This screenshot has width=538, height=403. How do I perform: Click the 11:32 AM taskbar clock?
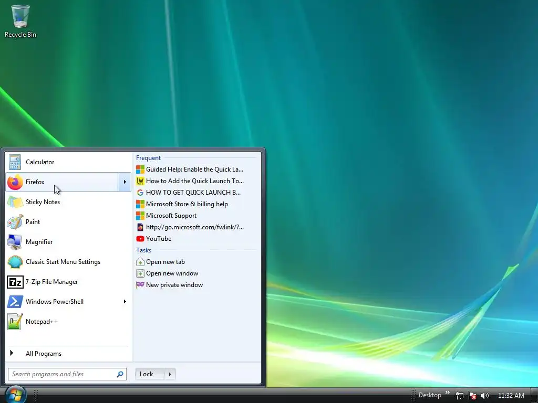coord(511,396)
